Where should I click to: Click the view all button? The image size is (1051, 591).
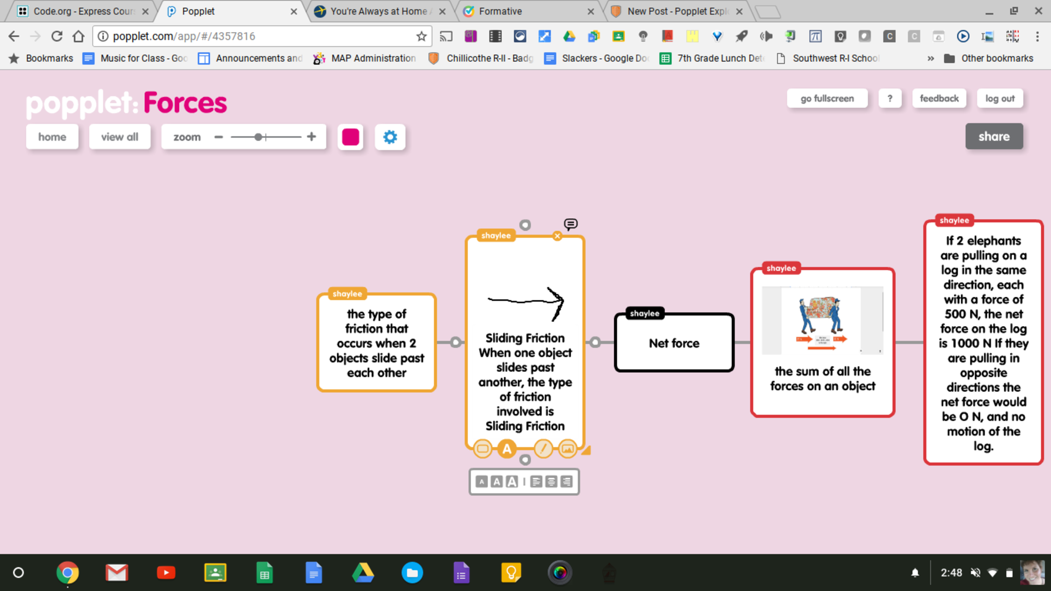(120, 137)
